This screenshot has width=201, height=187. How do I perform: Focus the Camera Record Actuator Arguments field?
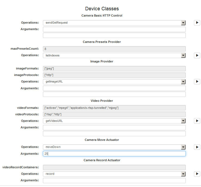click(114, 180)
